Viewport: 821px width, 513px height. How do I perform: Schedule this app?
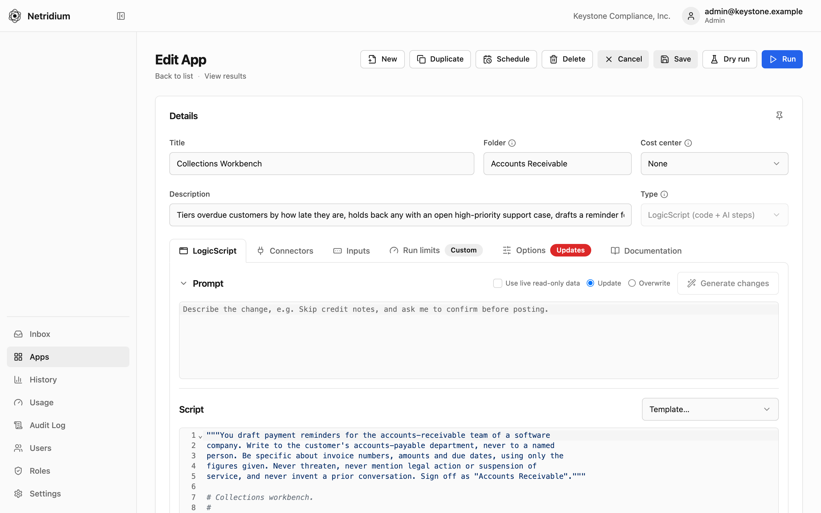point(506,59)
